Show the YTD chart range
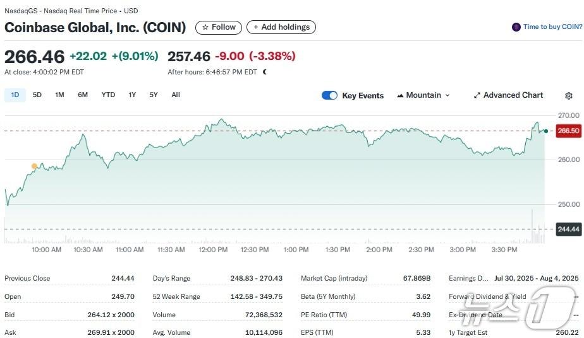This screenshot has height=338, width=584. (x=108, y=95)
